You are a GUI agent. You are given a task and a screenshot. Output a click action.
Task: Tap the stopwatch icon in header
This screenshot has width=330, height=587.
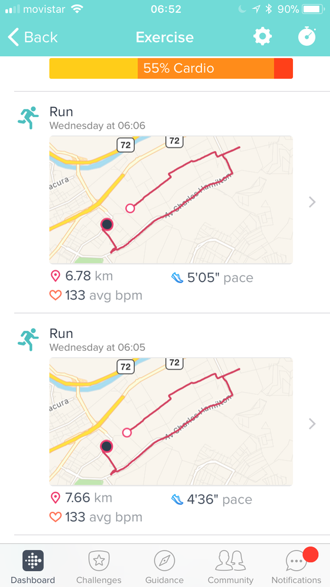coord(307,36)
